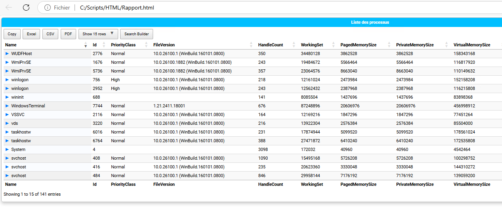Select the Id cell 2116 for VSSVC
502x208 pixels.
(x=98, y=114)
